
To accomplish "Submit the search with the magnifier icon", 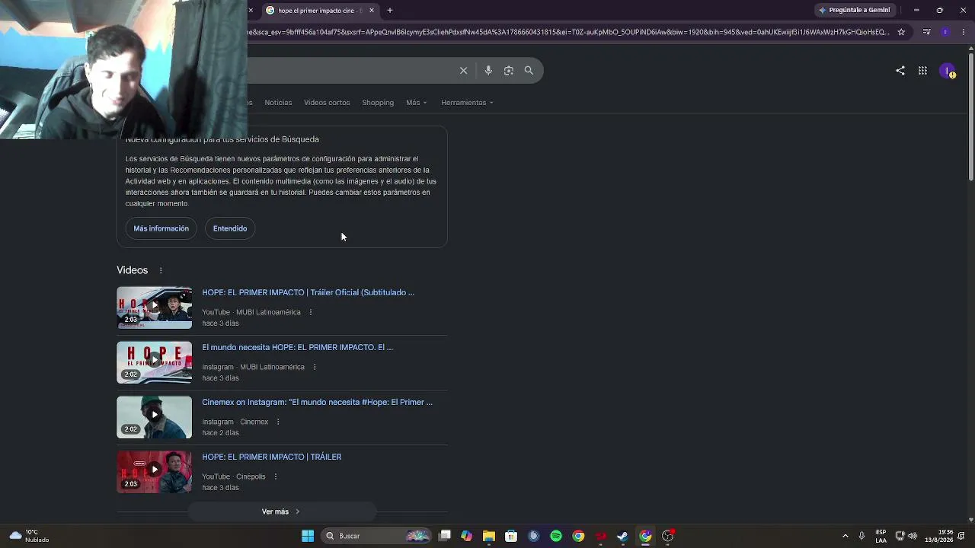I will click(529, 71).
